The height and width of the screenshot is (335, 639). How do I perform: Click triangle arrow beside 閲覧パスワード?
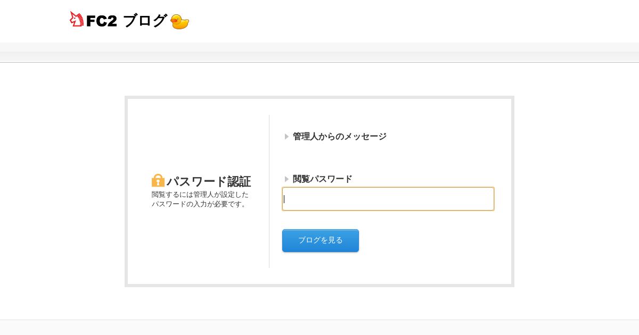pyautogui.click(x=286, y=179)
